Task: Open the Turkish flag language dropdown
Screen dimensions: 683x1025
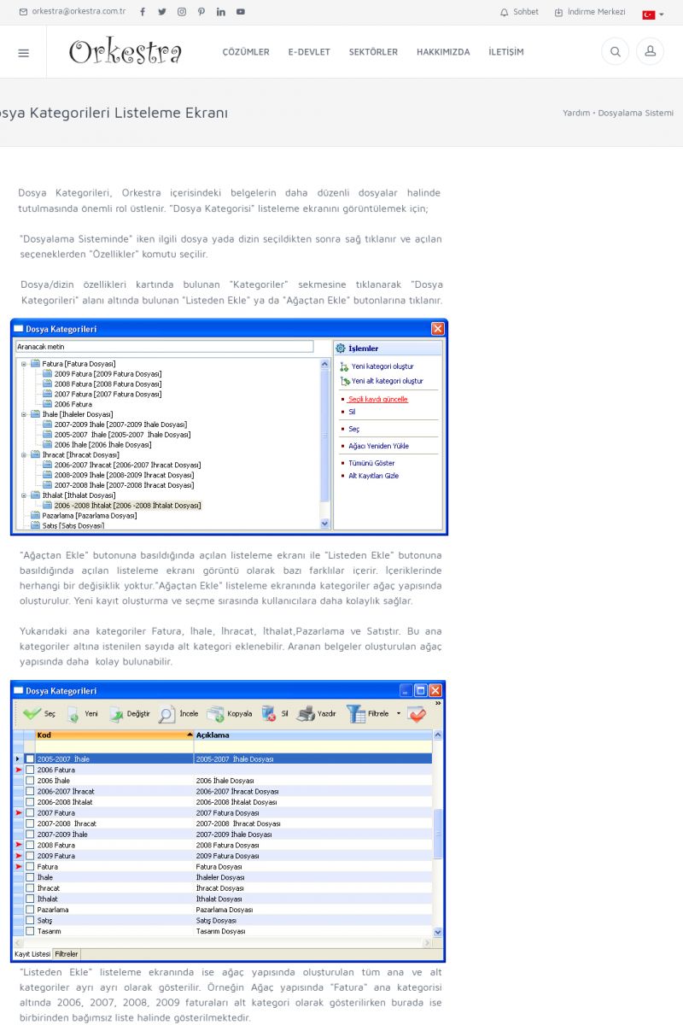Action: click(652, 15)
